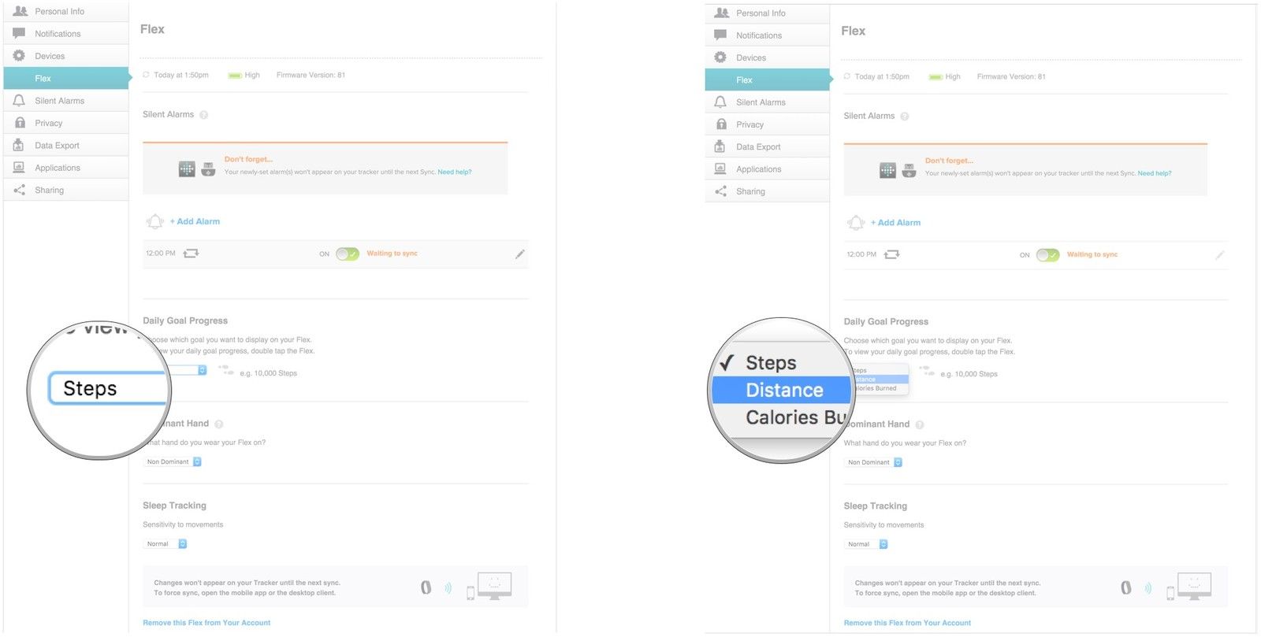This screenshot has height=637, width=1261.
Task: Go to Data Export in right screenshot sidebar
Action: [x=757, y=147]
